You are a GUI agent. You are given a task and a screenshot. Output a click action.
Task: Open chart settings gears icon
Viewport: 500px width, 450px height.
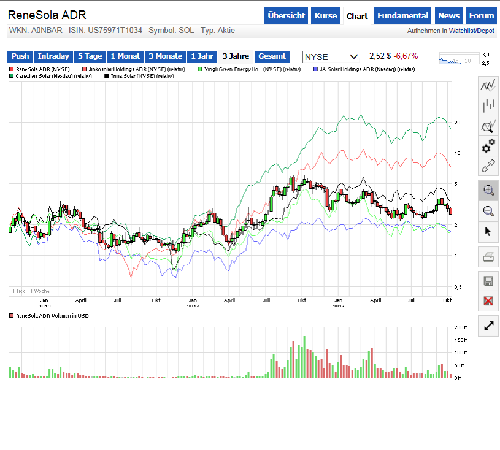pyautogui.click(x=488, y=146)
